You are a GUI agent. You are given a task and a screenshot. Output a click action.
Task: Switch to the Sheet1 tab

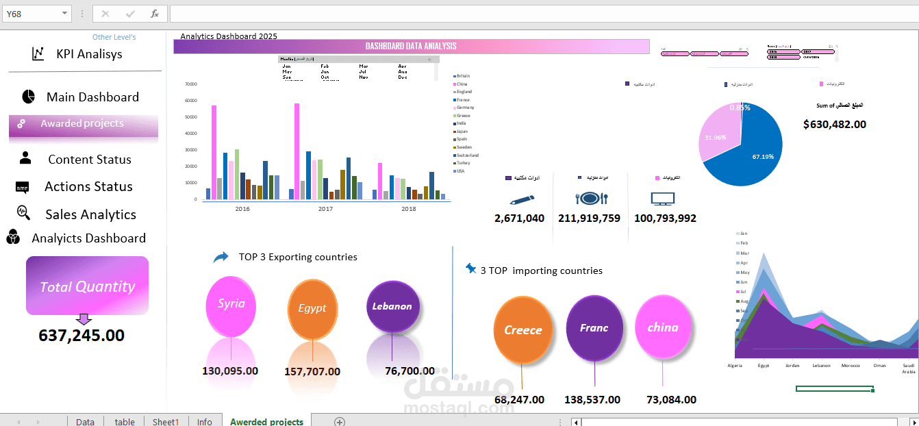(165, 422)
